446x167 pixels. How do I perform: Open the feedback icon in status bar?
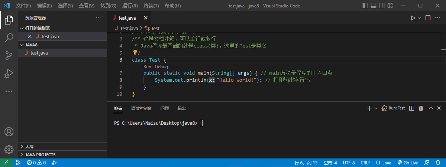pyautogui.click(x=427, y=163)
